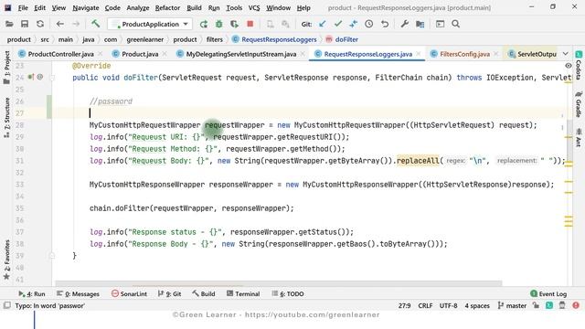585x329 pixels.
Task: Show hidden editor tabs chevron
Action: [566, 54]
